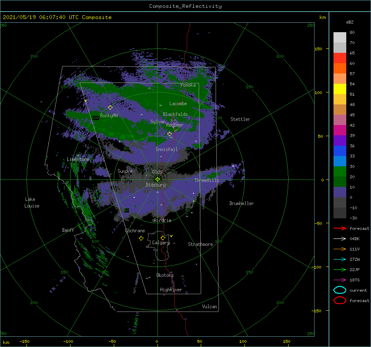The height and width of the screenshot is (347, 371).
Task: Click the 39 dBZ purple color swatch
Action: click(x=340, y=140)
